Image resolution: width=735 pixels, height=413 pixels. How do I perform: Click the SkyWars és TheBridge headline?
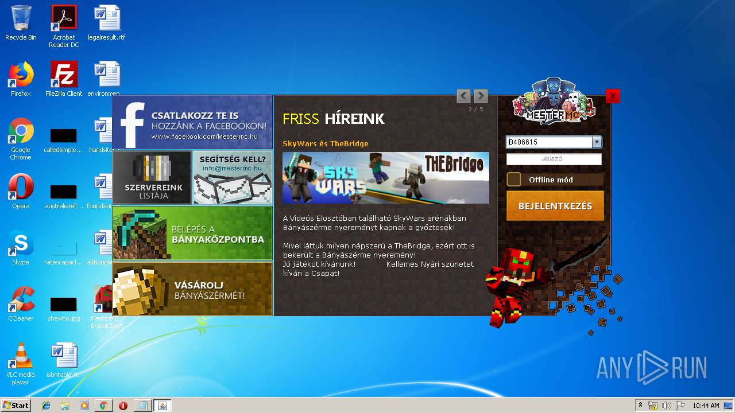(326, 143)
